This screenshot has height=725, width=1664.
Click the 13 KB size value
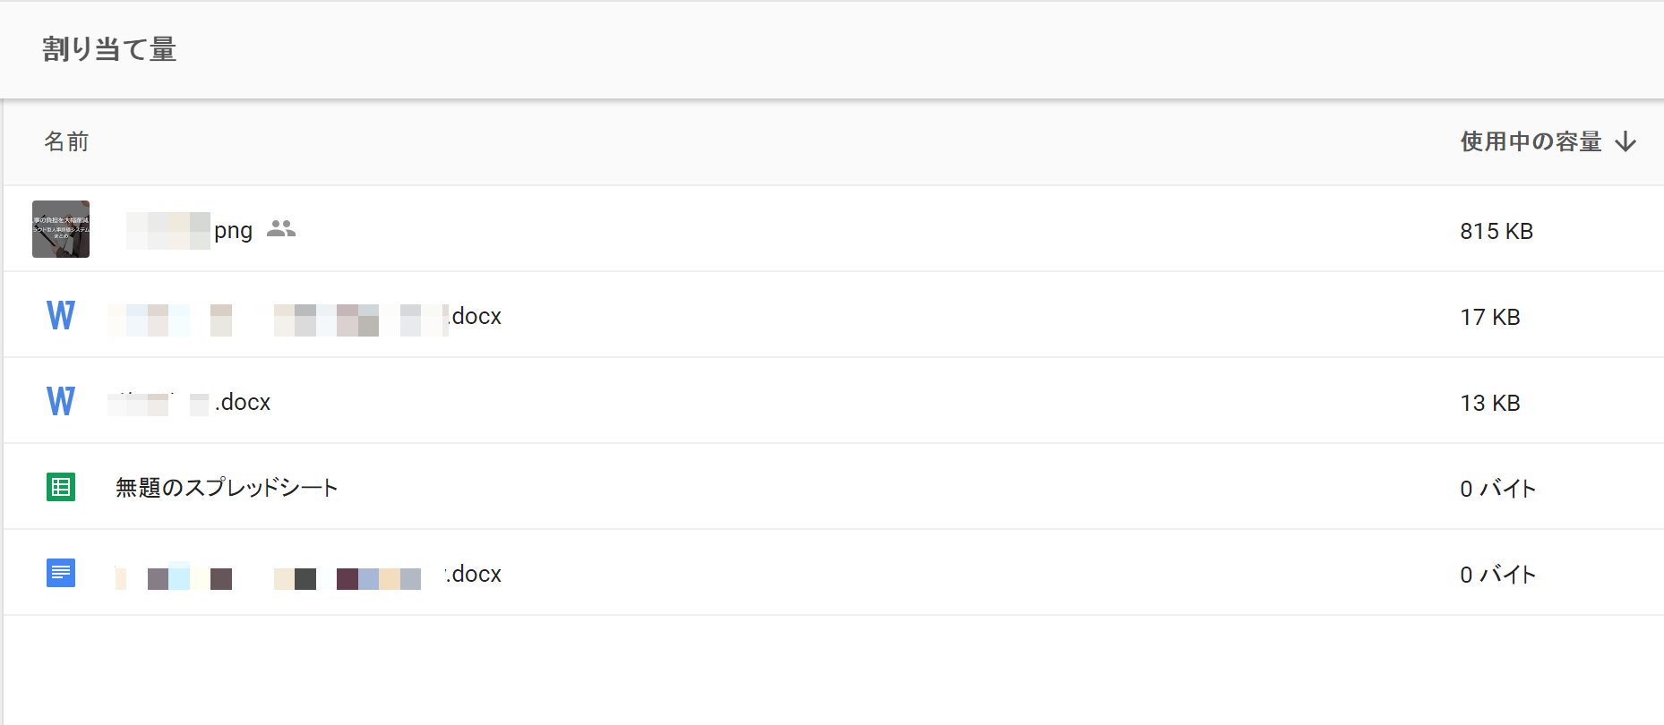pyautogui.click(x=1490, y=404)
